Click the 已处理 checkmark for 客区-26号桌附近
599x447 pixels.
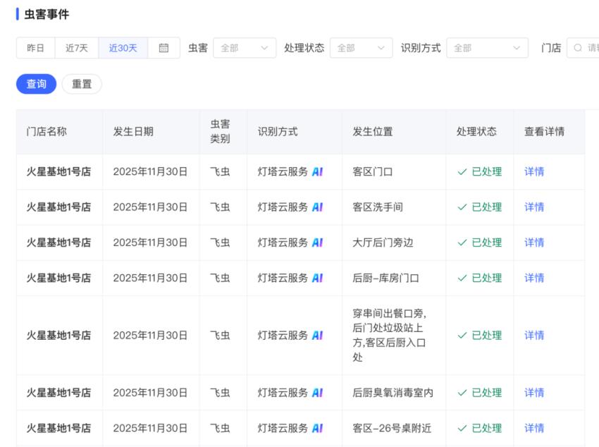462,428
